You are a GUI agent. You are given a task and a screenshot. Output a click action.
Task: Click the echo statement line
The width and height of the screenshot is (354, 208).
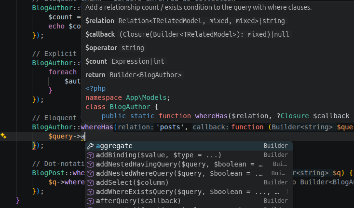point(64,26)
